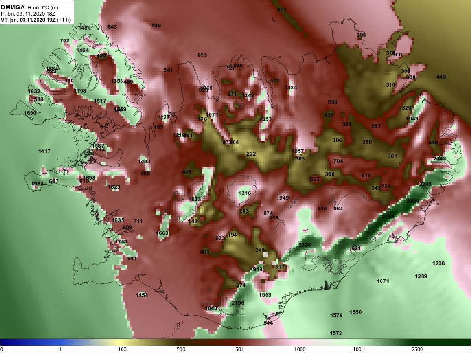The height and width of the screenshot is (353, 471).
Task: Click the legend label '100' under the color bar
Action: 122,349
